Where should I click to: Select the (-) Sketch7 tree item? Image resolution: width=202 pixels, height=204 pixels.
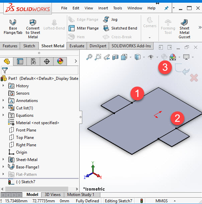tap(22, 182)
